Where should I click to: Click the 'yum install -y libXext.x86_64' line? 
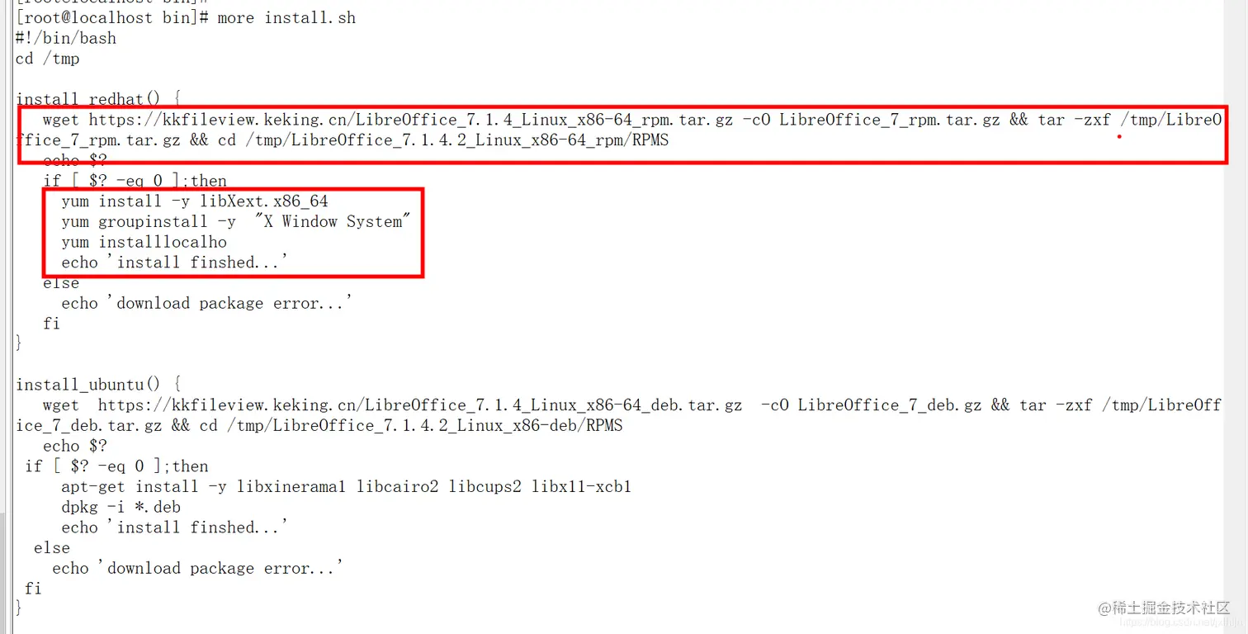click(195, 201)
